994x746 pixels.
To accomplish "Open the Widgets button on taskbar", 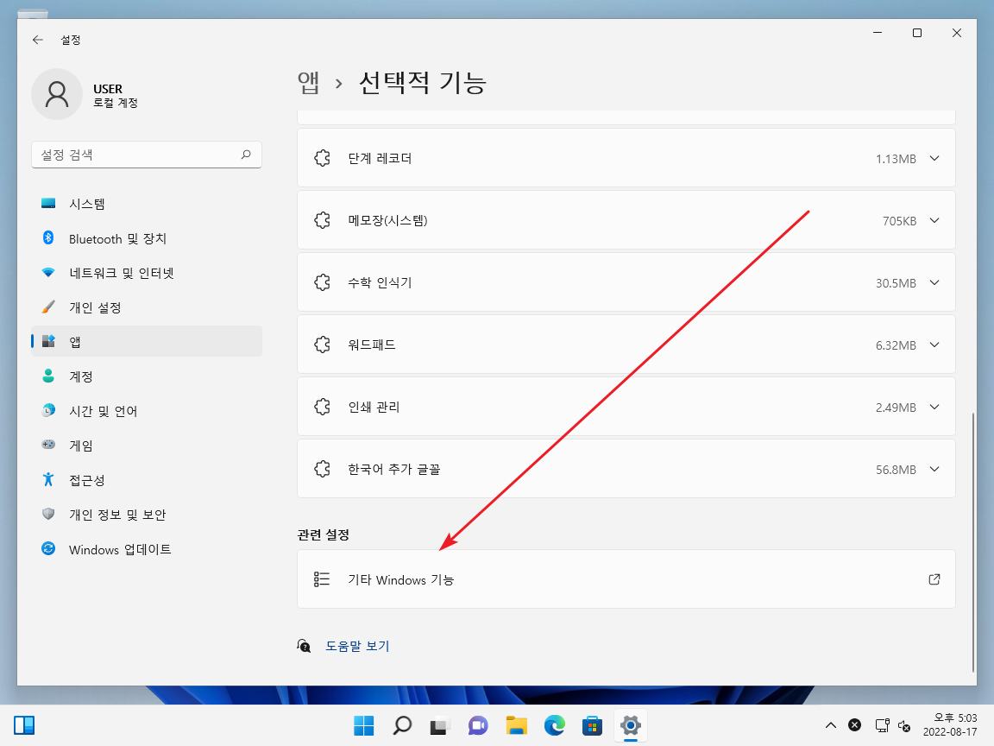I will 24,725.
